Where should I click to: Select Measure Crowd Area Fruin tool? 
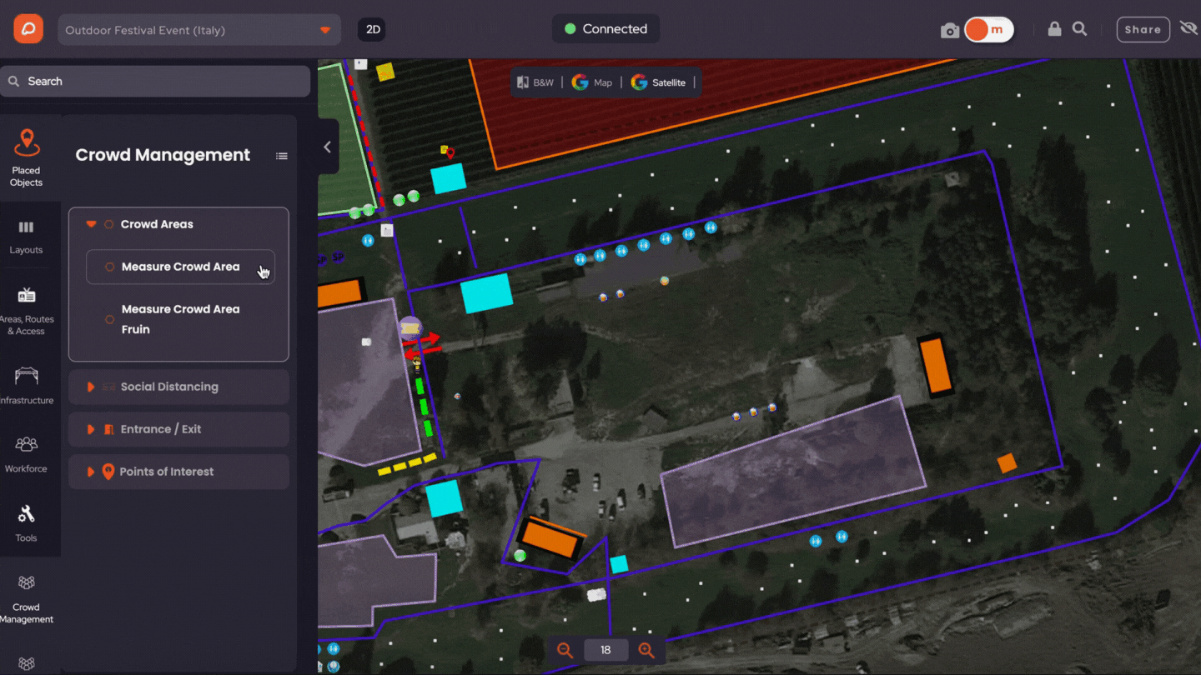click(180, 319)
